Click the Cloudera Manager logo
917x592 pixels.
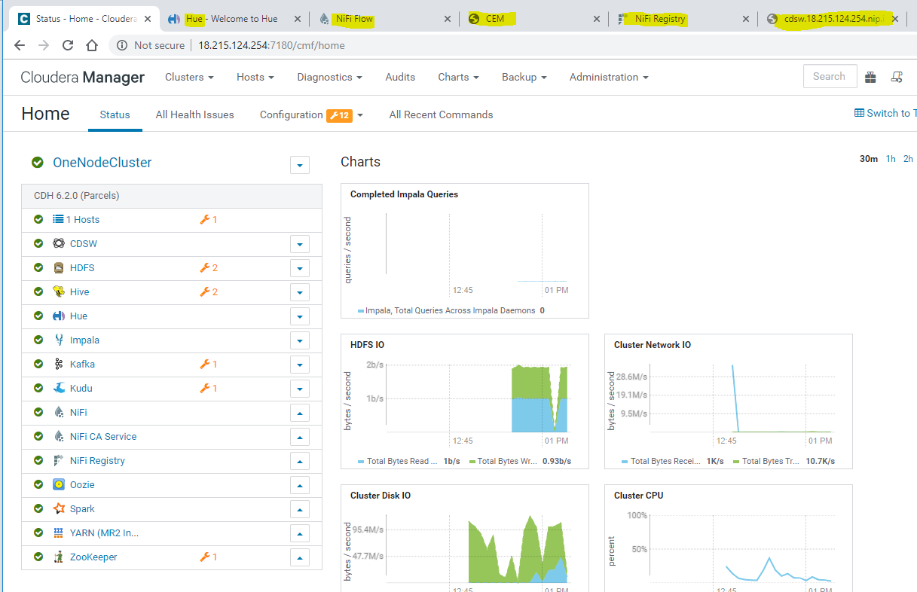(83, 77)
